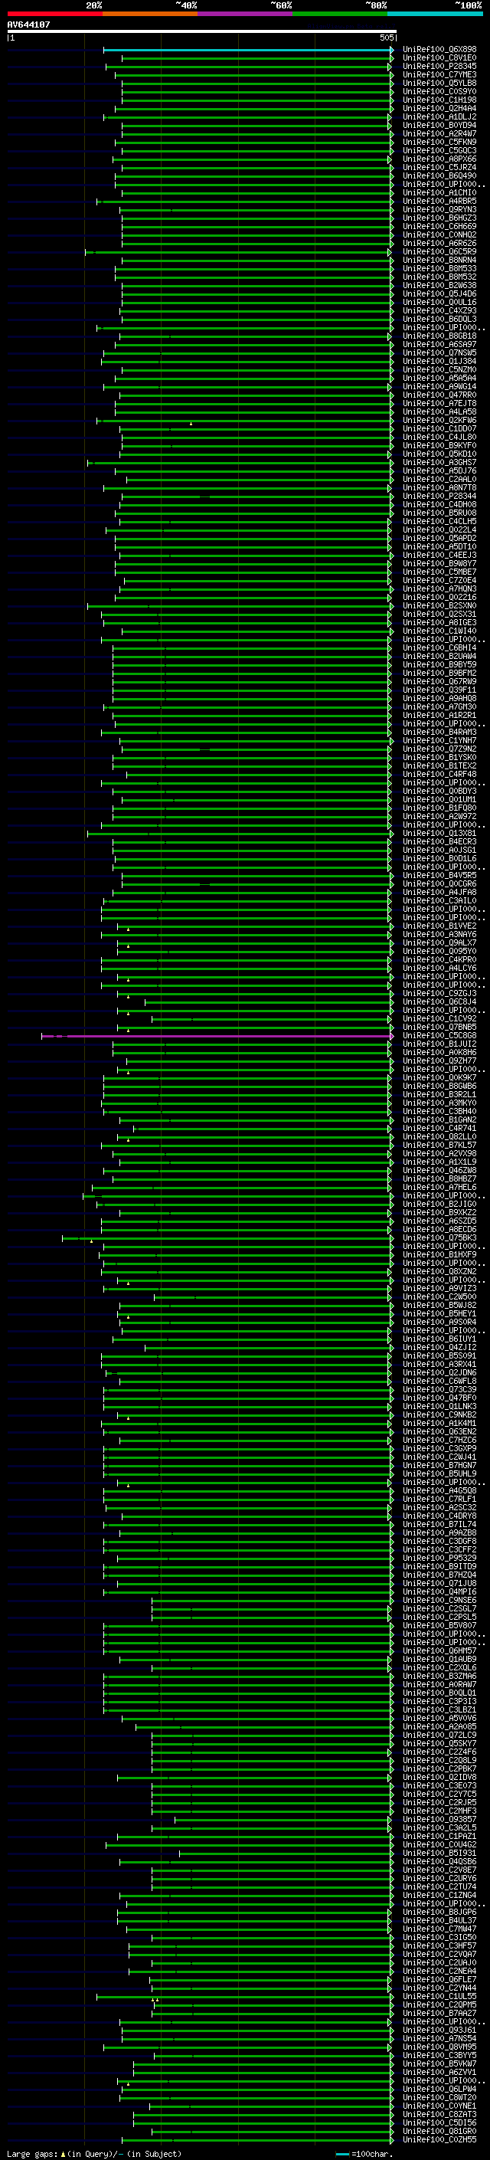
Task: Select hit label UniRef100_Q75BK3
Action: click(x=439, y=1237)
